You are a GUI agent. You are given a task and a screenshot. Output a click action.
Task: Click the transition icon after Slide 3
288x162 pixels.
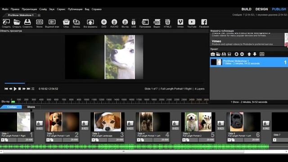coord(130,123)
